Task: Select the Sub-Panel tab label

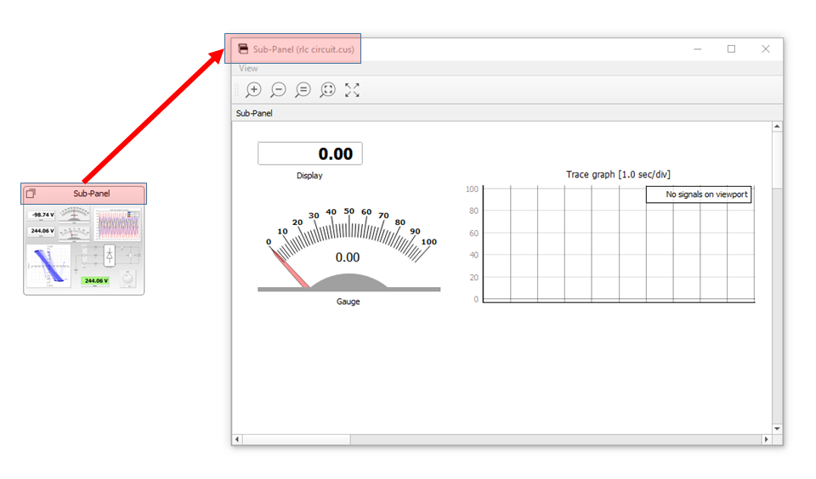Action: (x=254, y=113)
